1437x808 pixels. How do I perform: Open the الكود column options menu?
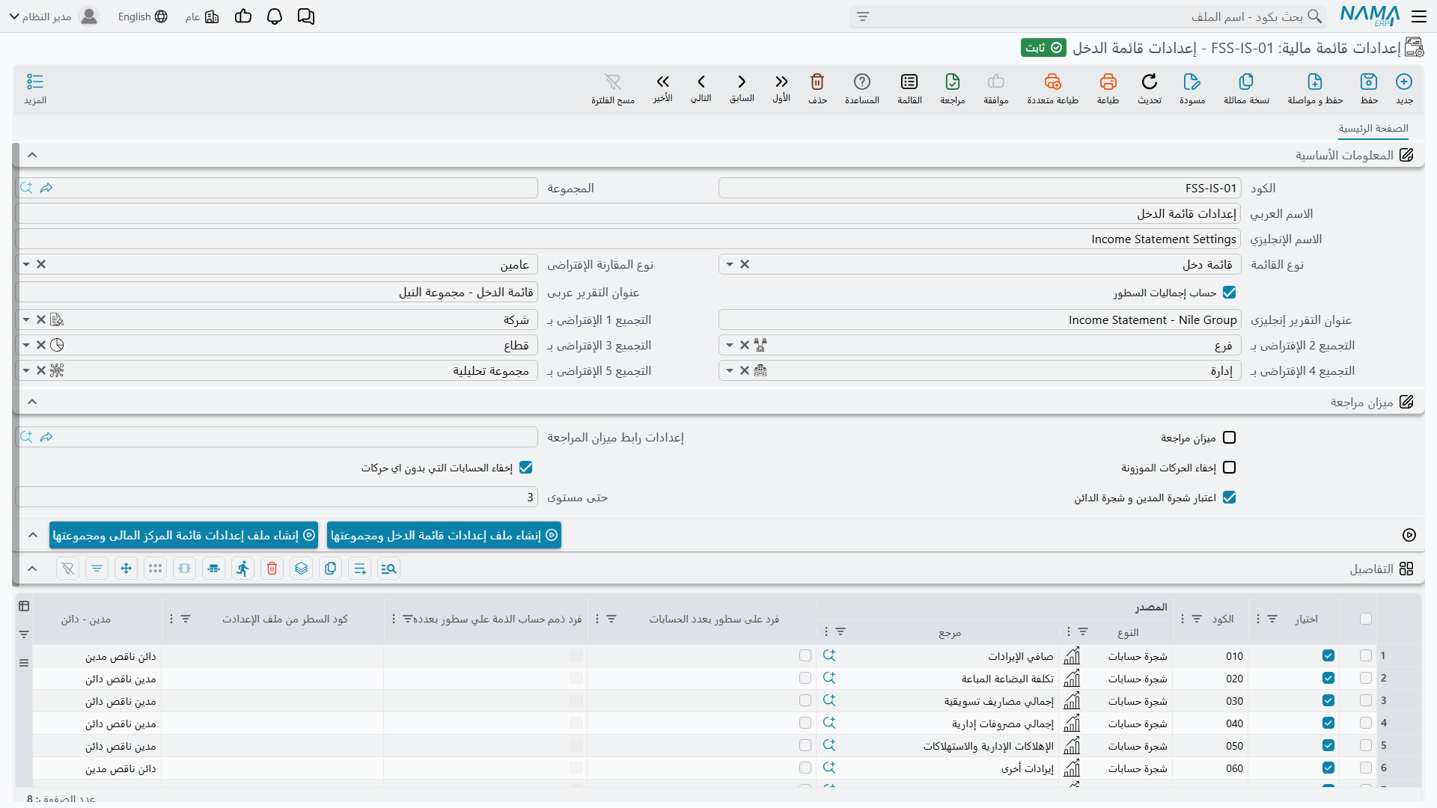tap(1183, 619)
